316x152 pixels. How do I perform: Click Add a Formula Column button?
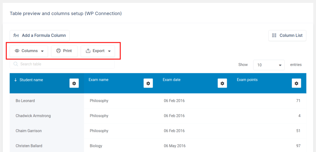(39, 35)
